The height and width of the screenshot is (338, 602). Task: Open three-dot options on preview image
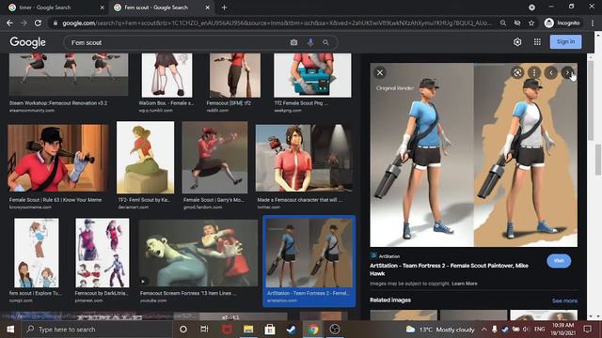(x=534, y=73)
